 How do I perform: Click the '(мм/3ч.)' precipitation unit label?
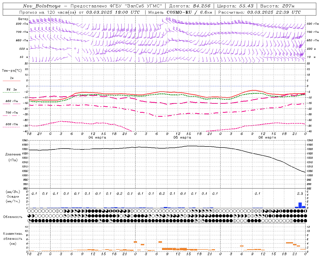pos(13,192)
